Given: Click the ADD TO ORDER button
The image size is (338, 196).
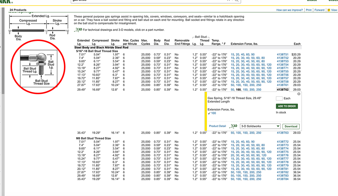Looking at the screenshot, I should pyautogui.click(x=287, y=106).
